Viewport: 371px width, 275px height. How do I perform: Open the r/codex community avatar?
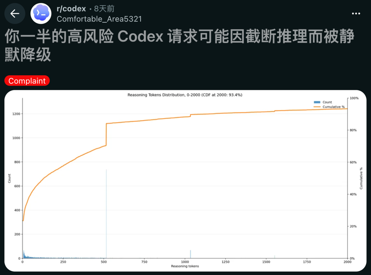click(41, 13)
